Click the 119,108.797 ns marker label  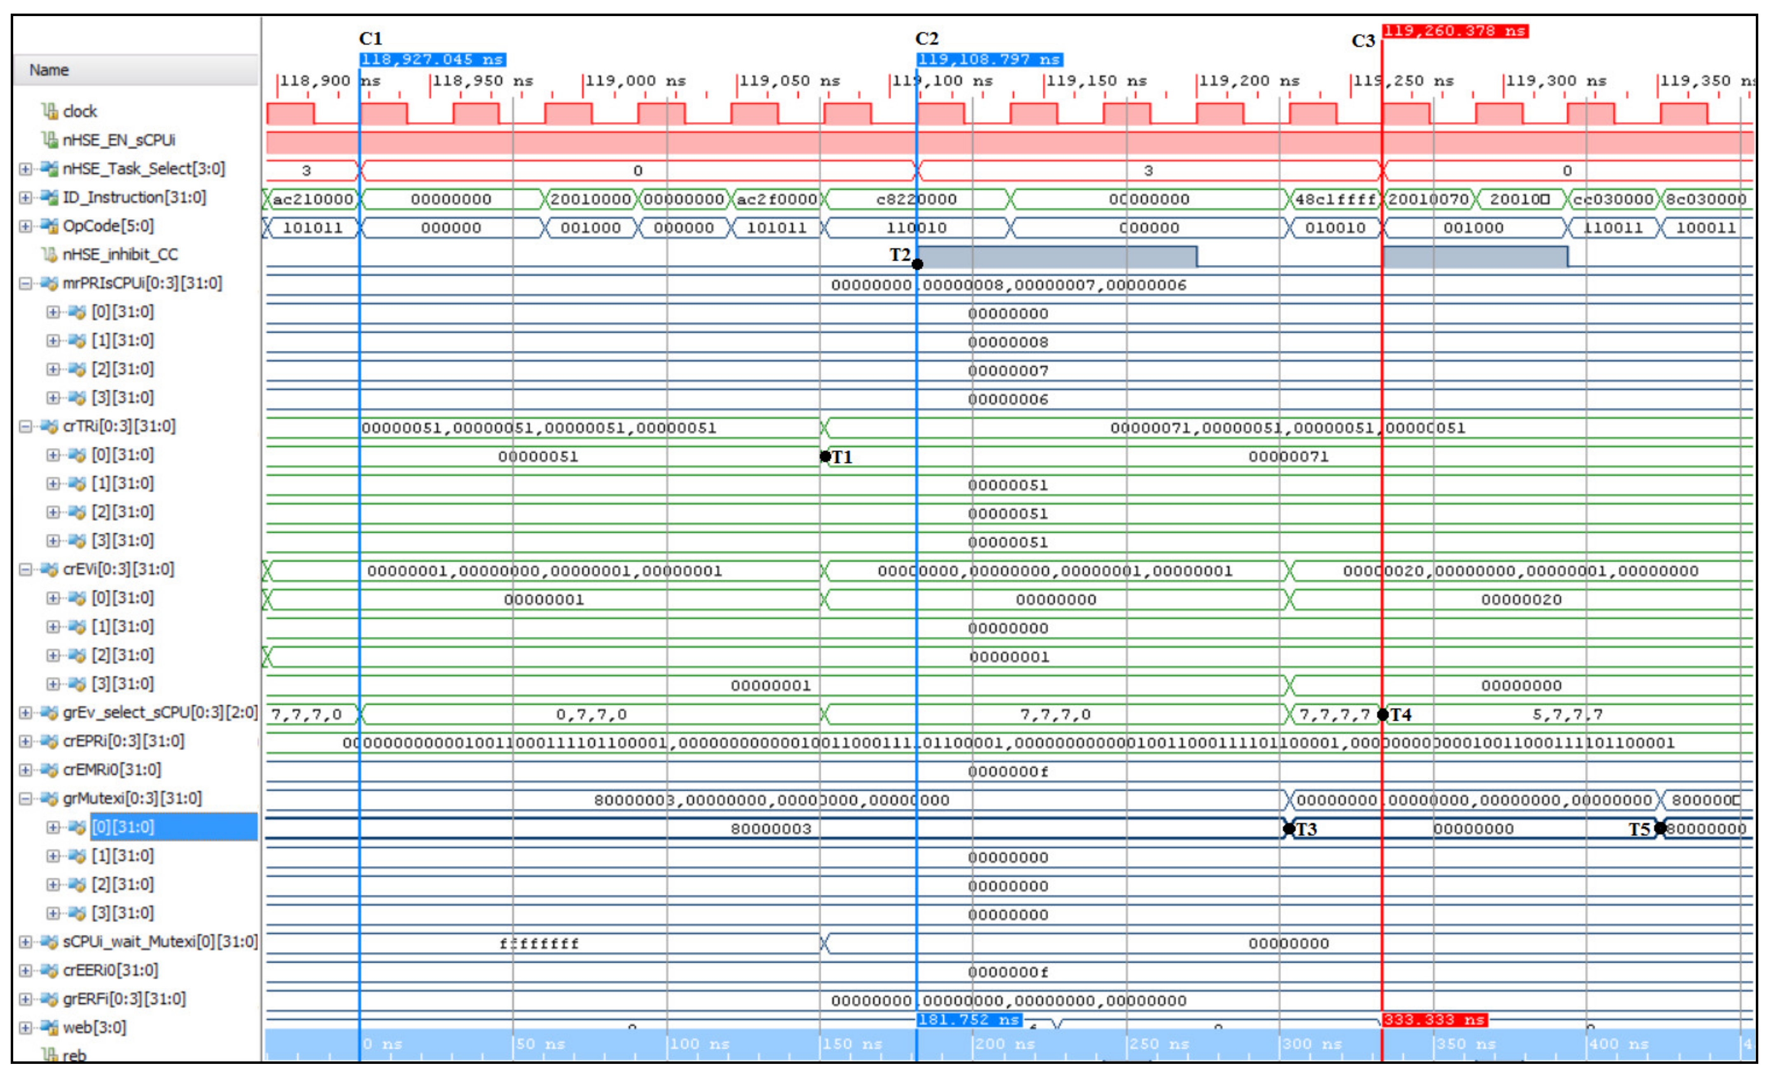pyautogui.click(x=989, y=60)
